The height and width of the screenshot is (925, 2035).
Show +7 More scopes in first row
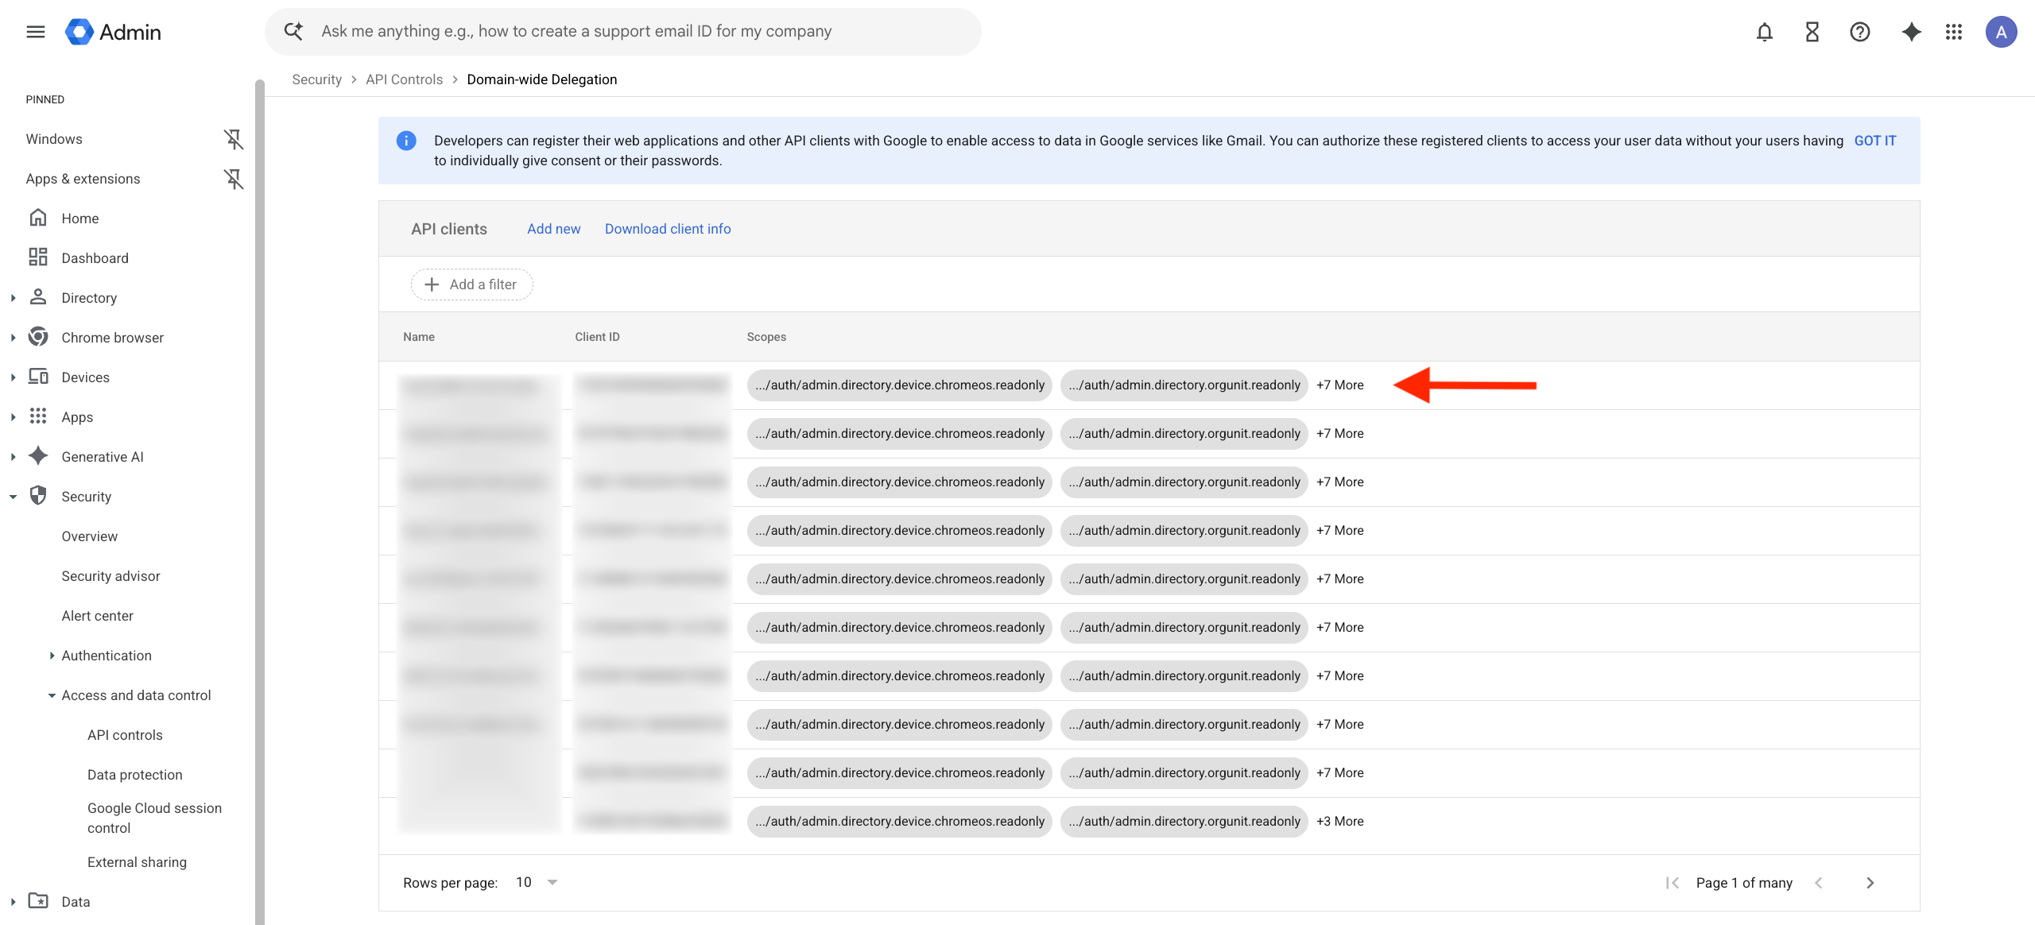tap(1339, 385)
